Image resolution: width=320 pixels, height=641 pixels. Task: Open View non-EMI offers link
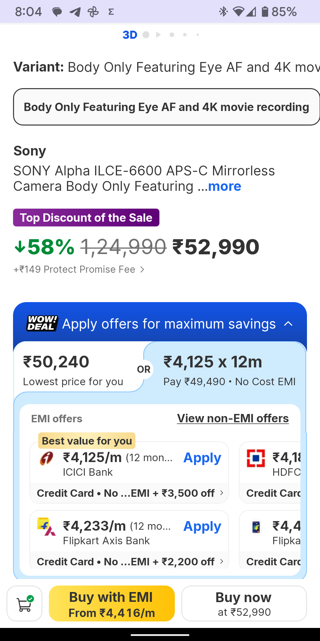(233, 418)
